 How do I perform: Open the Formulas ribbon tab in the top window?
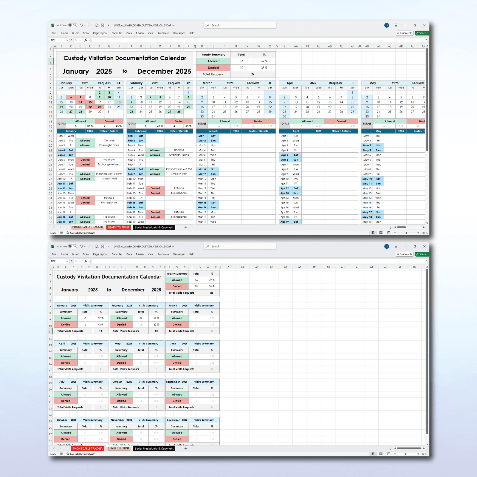click(117, 33)
